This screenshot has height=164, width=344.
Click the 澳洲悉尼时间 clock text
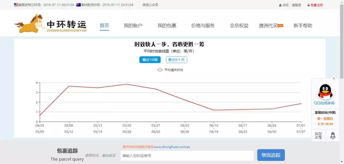tap(107, 5)
